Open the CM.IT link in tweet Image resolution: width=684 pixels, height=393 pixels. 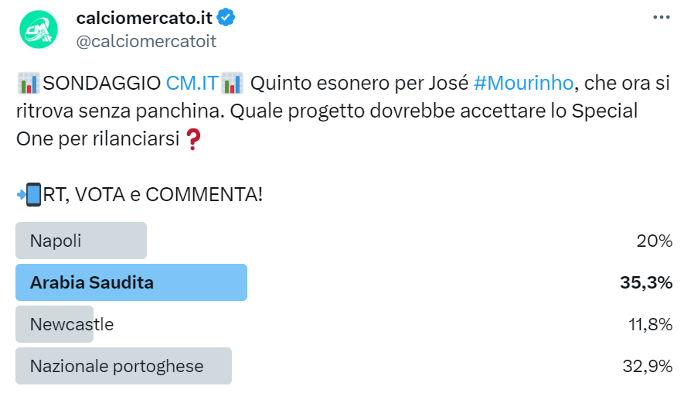[x=192, y=82]
